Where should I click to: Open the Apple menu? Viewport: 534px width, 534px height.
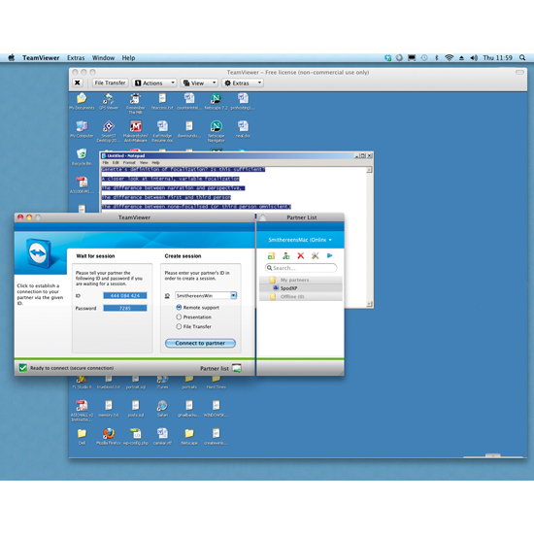coord(12,57)
